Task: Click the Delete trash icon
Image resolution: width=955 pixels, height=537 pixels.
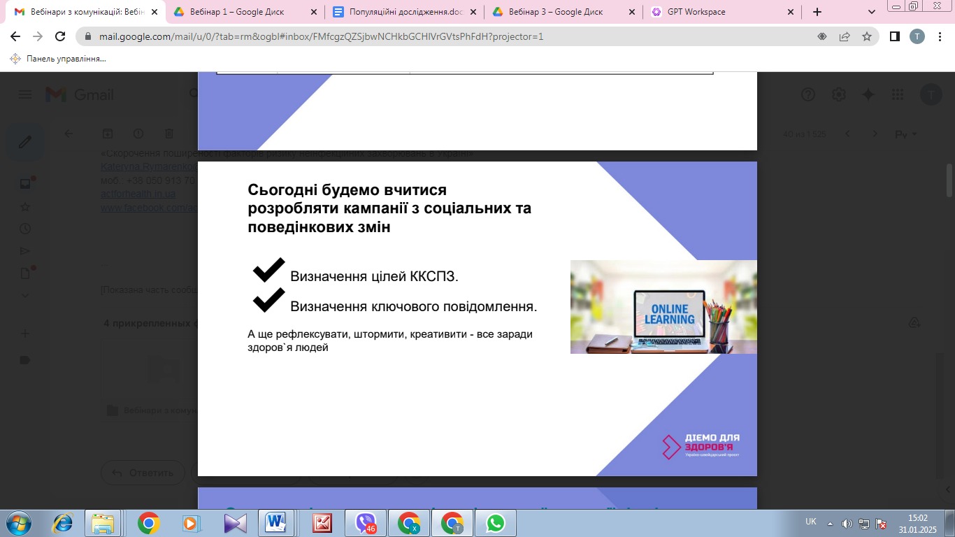Action: click(168, 134)
